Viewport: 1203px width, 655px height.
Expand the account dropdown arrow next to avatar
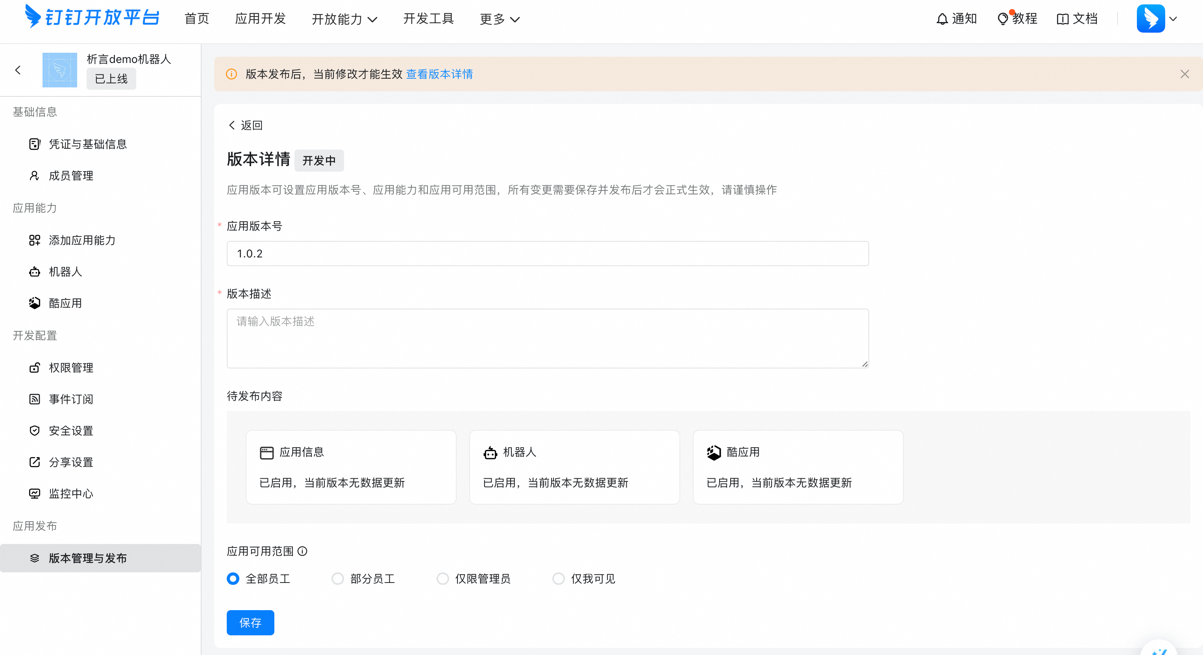coord(1173,19)
